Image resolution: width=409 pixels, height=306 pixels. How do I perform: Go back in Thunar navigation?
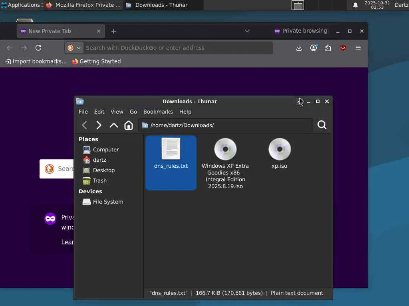tap(84, 125)
